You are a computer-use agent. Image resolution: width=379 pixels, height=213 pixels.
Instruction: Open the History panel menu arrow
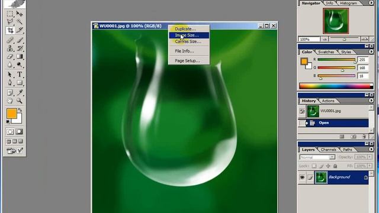tap(371, 101)
